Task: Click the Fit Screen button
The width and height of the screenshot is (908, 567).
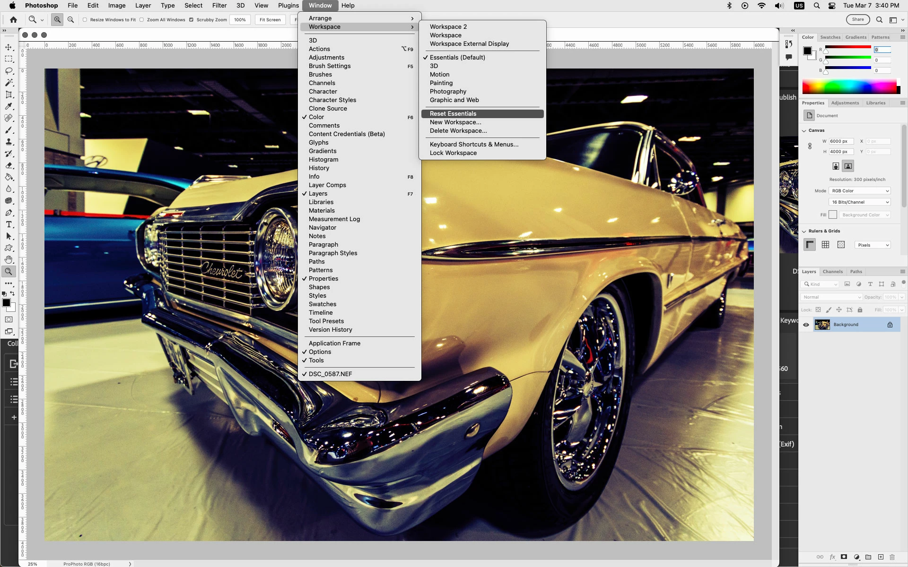Action: click(270, 20)
